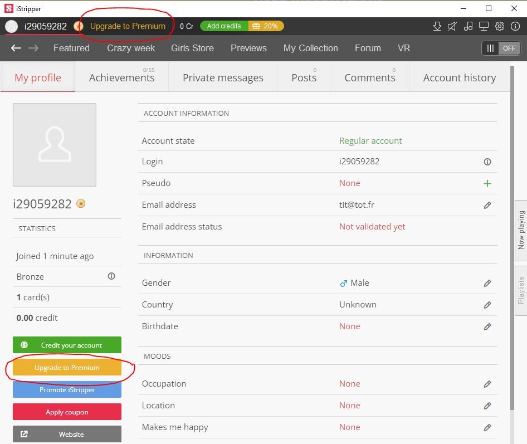Toggle the ON/OFF switch in navigation bar
This screenshot has height=444, width=527.
point(501,48)
